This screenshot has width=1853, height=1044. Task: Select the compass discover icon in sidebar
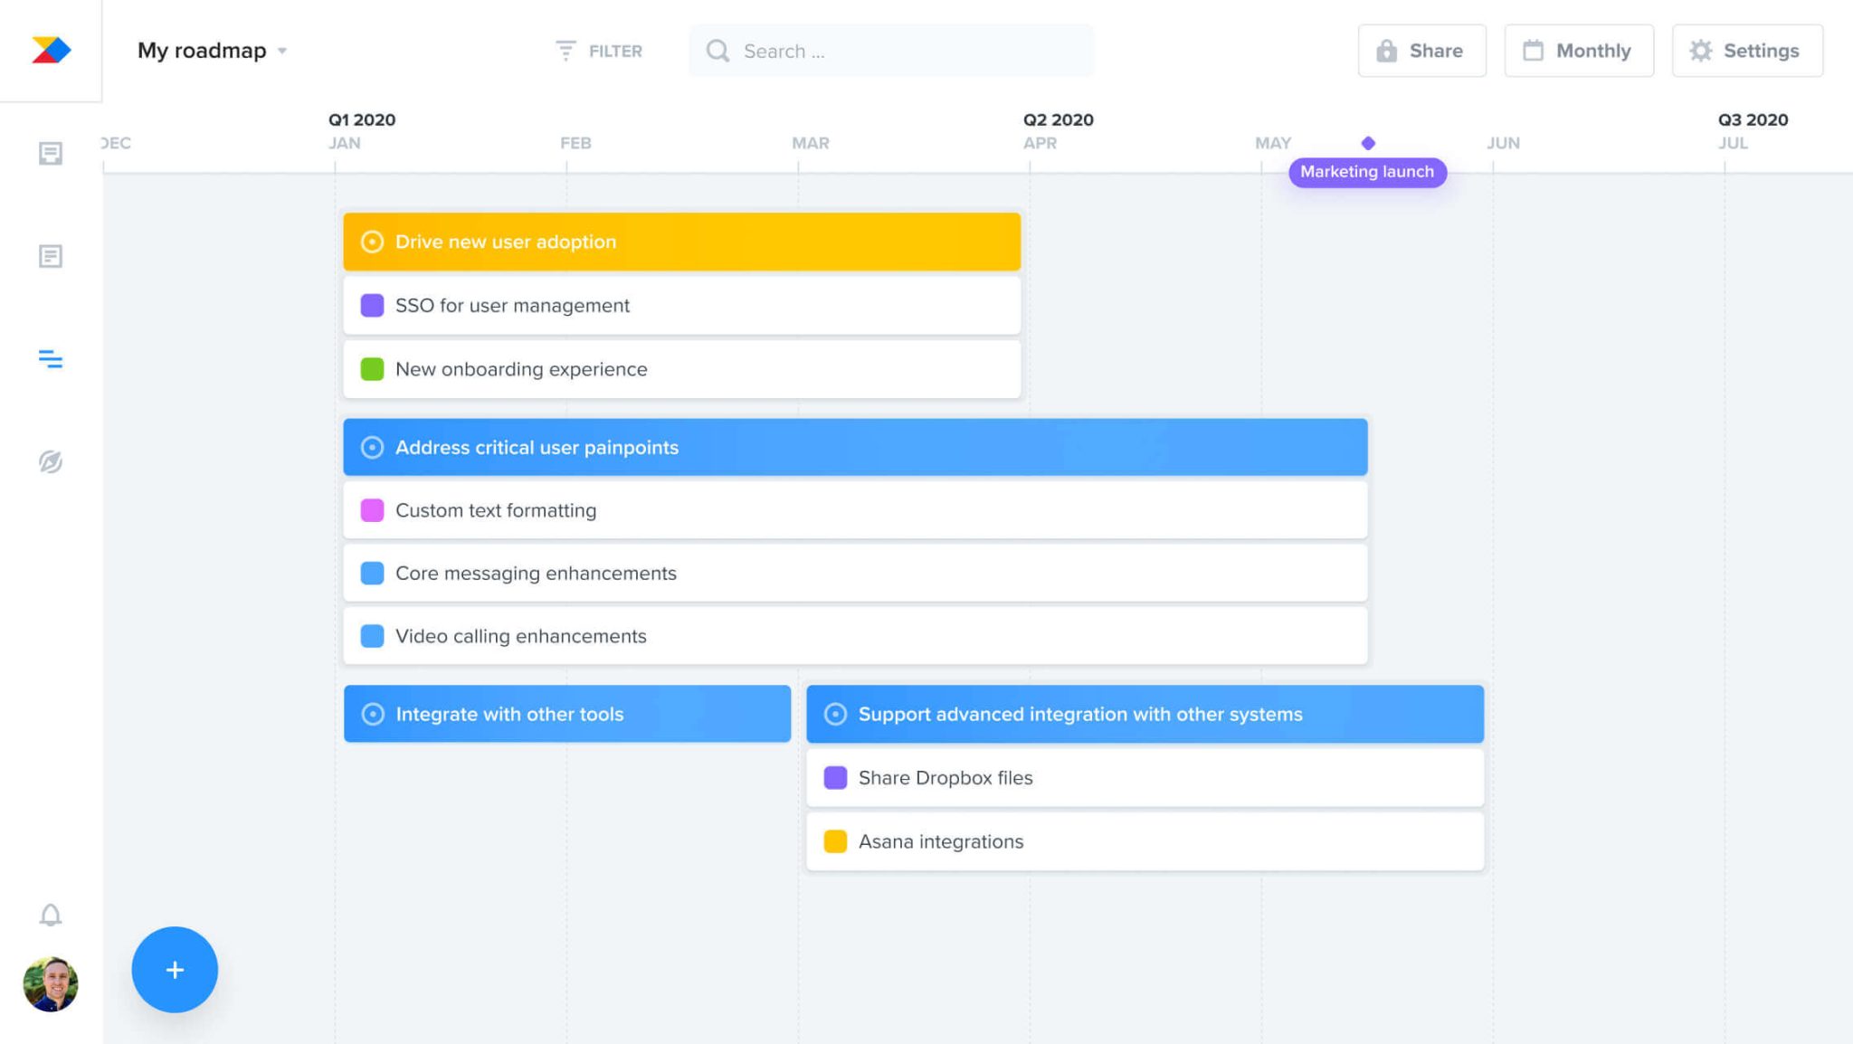coord(51,461)
